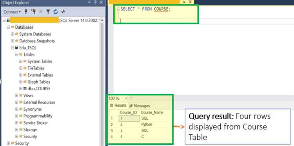
Task: Select the Views folder in tree
Action: (x=28, y=95)
